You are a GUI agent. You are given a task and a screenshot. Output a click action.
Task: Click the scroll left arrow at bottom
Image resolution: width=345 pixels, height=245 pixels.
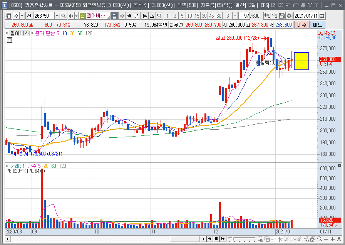pos(8,239)
